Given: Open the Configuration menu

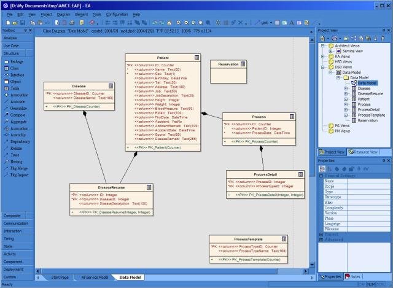Looking at the screenshot, I should coord(117,15).
